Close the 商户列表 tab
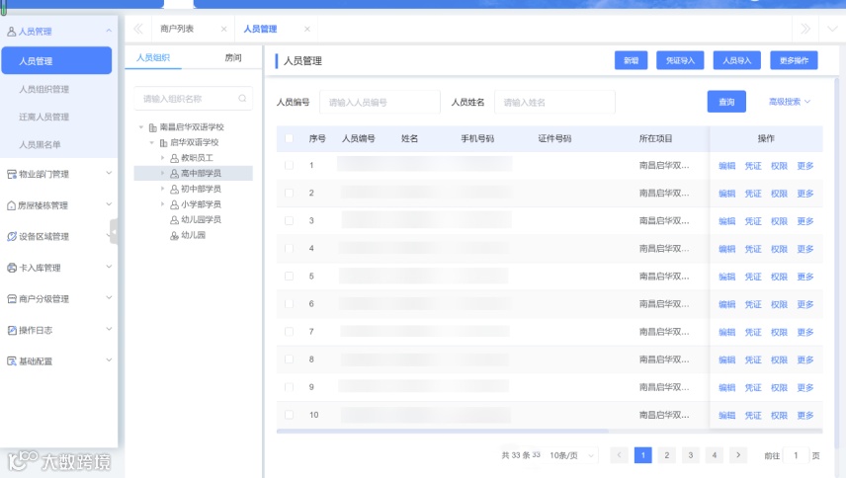The height and width of the screenshot is (478, 846). pyautogui.click(x=224, y=29)
